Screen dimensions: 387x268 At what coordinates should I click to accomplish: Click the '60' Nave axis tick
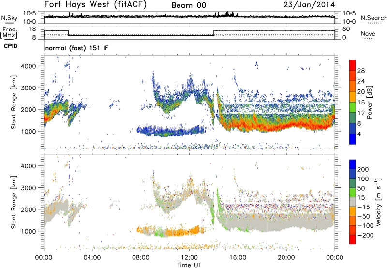pos(346,29)
